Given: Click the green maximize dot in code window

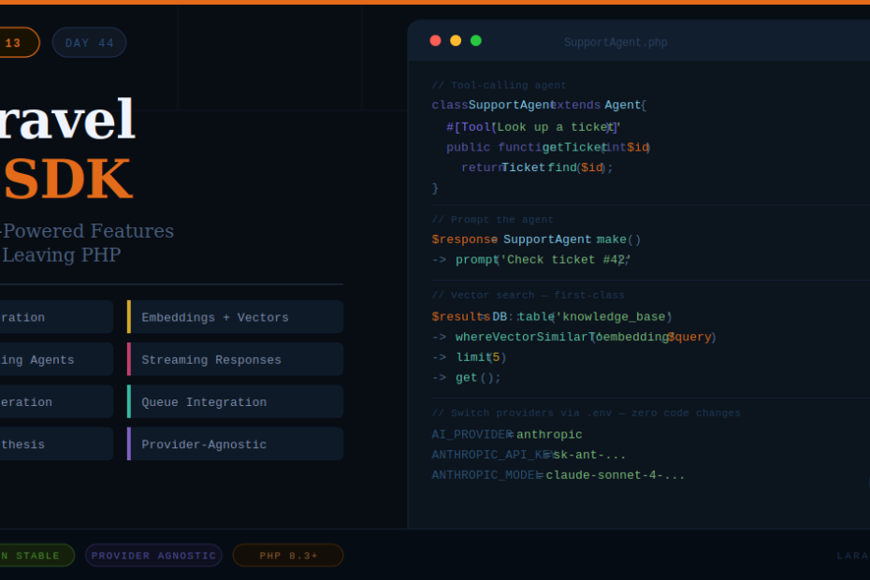Looking at the screenshot, I should (476, 40).
